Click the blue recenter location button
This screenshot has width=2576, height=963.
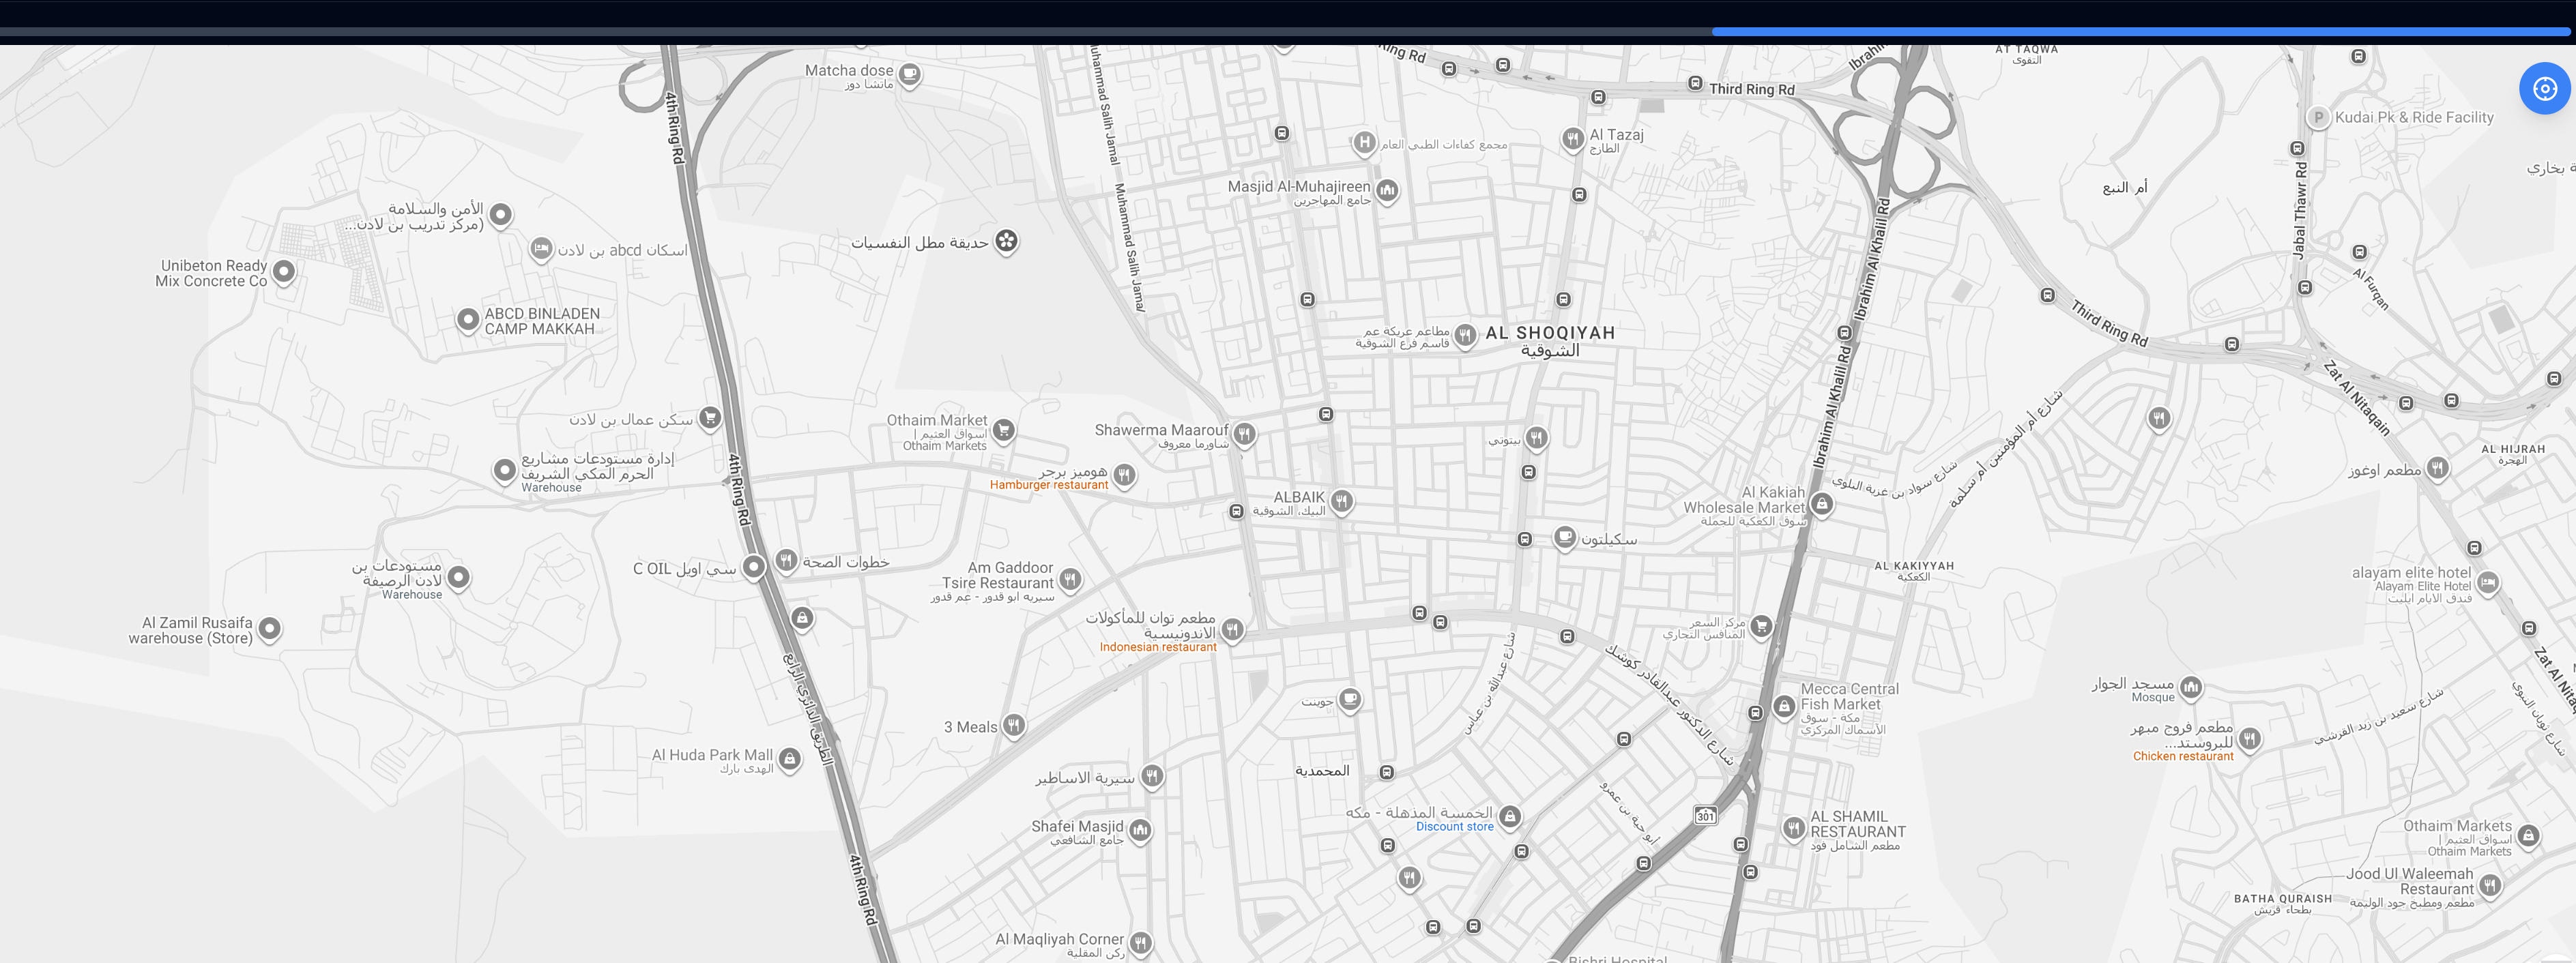2544,89
